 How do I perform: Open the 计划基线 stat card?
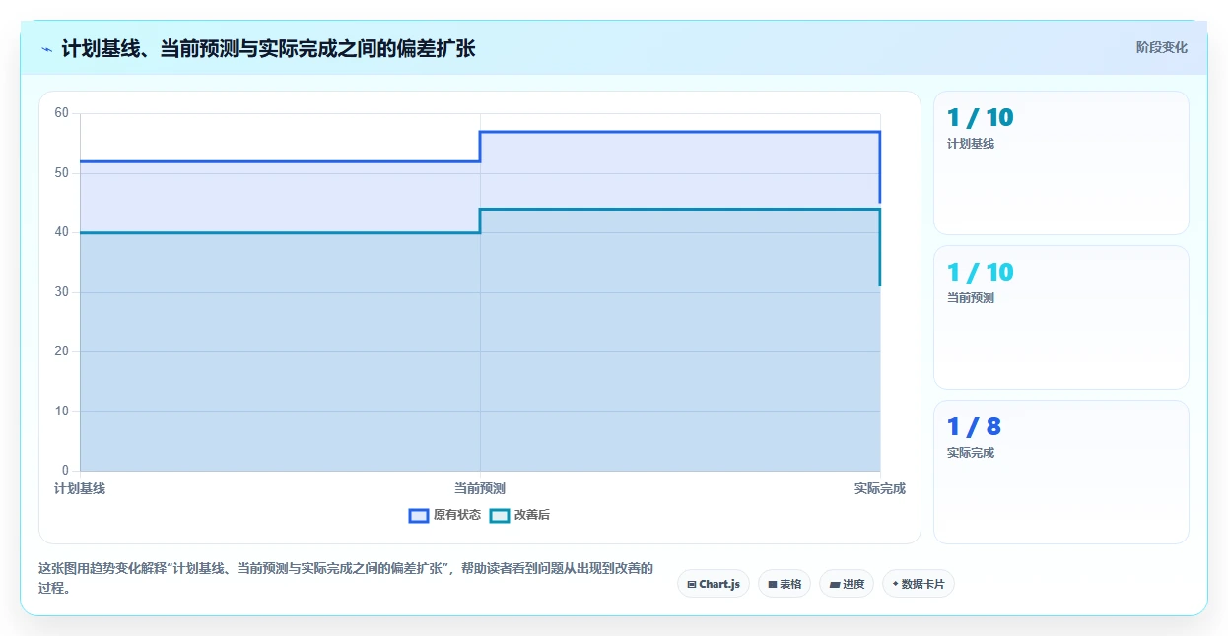click(1061, 163)
